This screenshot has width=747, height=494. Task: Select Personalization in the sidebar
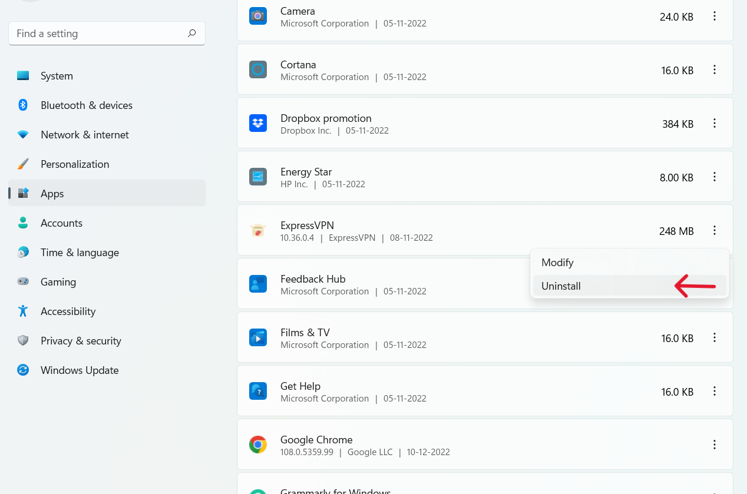coord(75,164)
